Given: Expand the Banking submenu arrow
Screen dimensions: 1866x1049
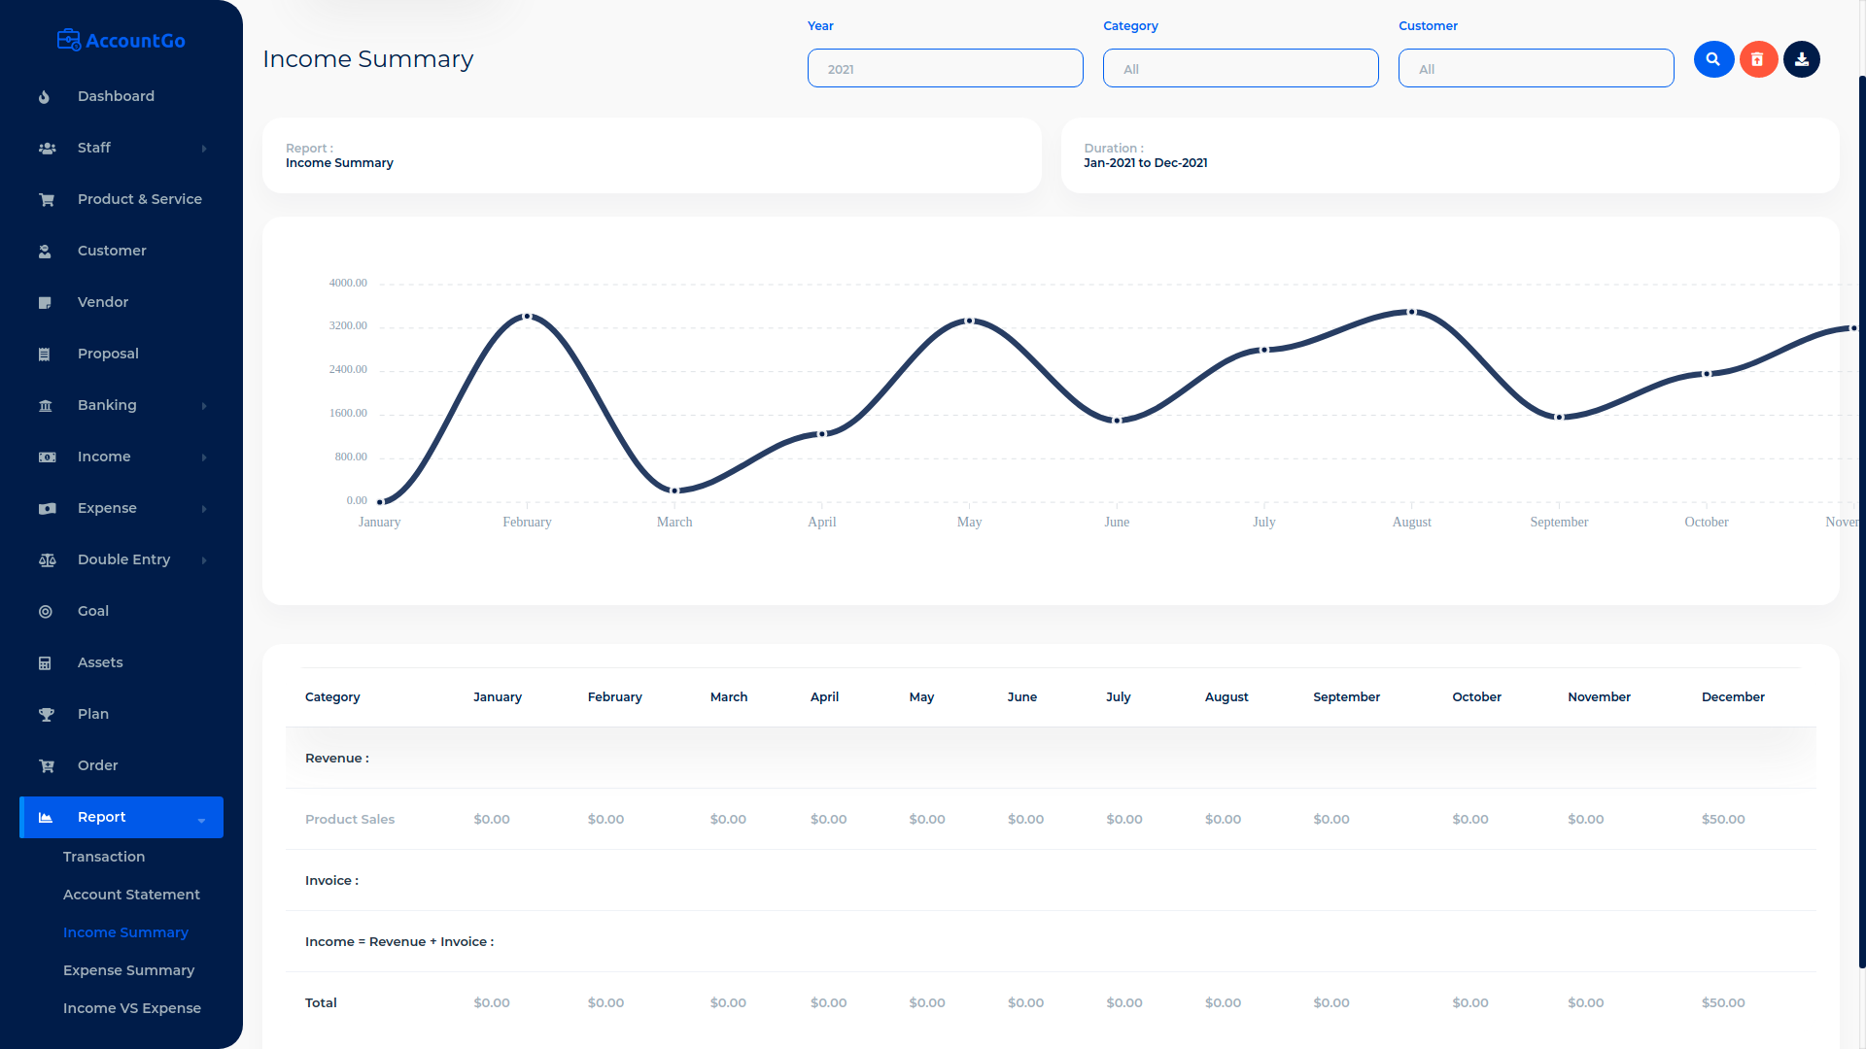Looking at the screenshot, I should tap(204, 406).
